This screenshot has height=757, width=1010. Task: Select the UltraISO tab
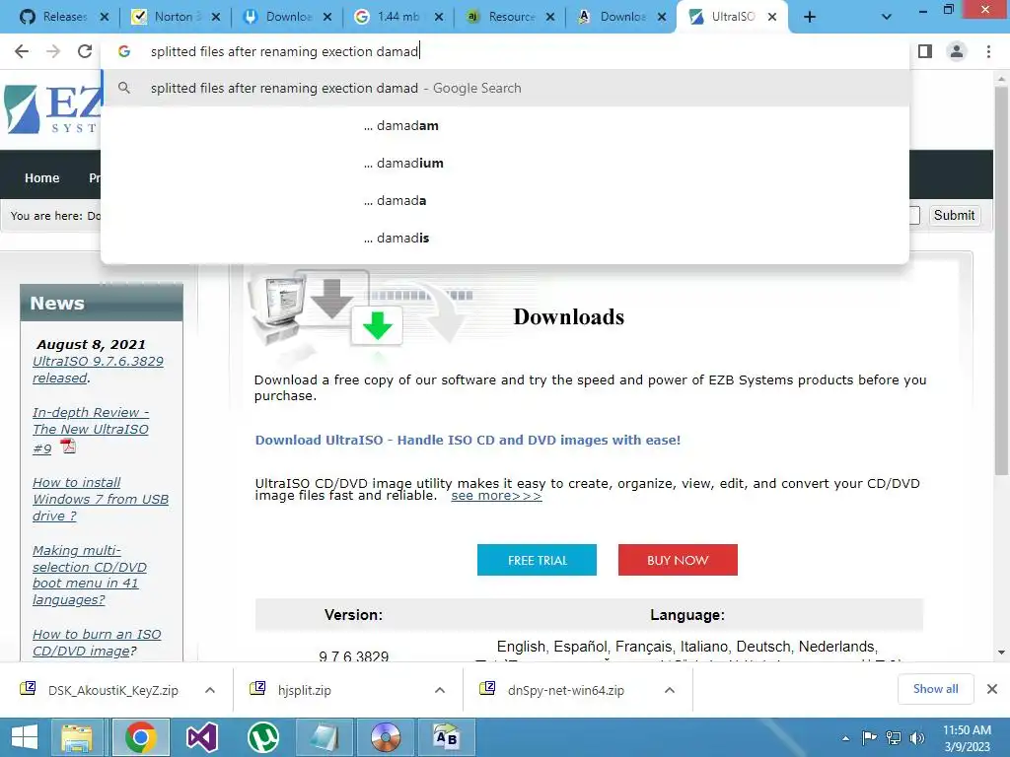[x=733, y=17]
